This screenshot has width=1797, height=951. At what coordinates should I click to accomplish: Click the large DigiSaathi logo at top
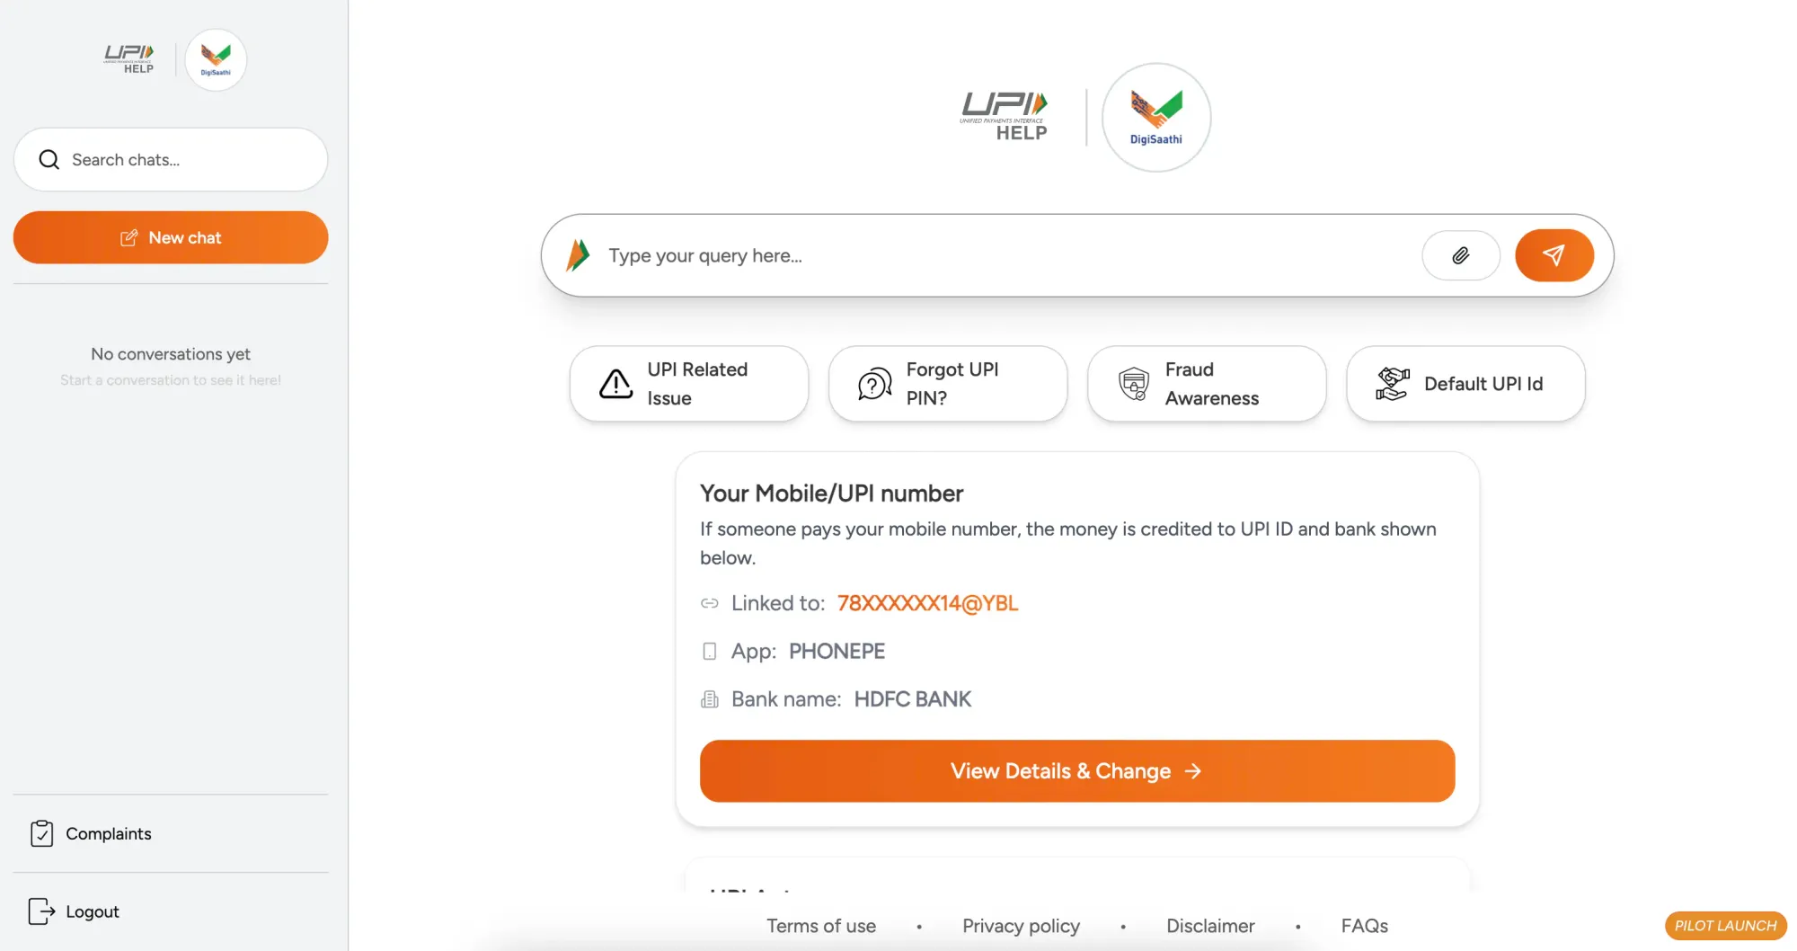[1156, 117]
